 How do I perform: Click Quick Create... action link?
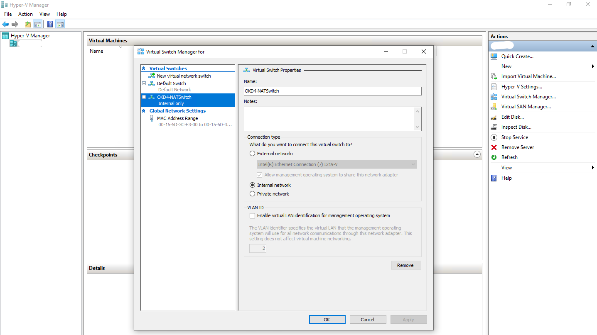(517, 56)
